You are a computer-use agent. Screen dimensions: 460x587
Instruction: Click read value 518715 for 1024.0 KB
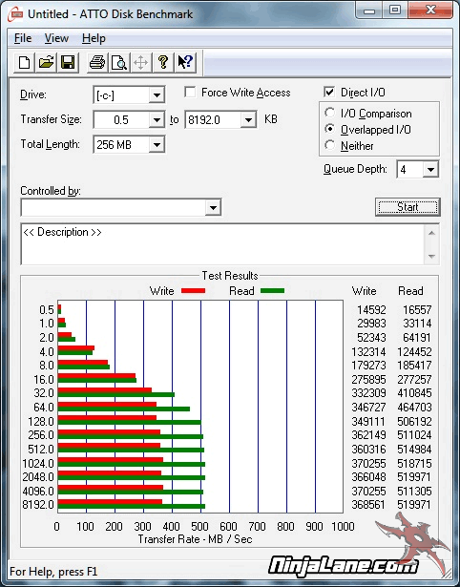[414, 464]
